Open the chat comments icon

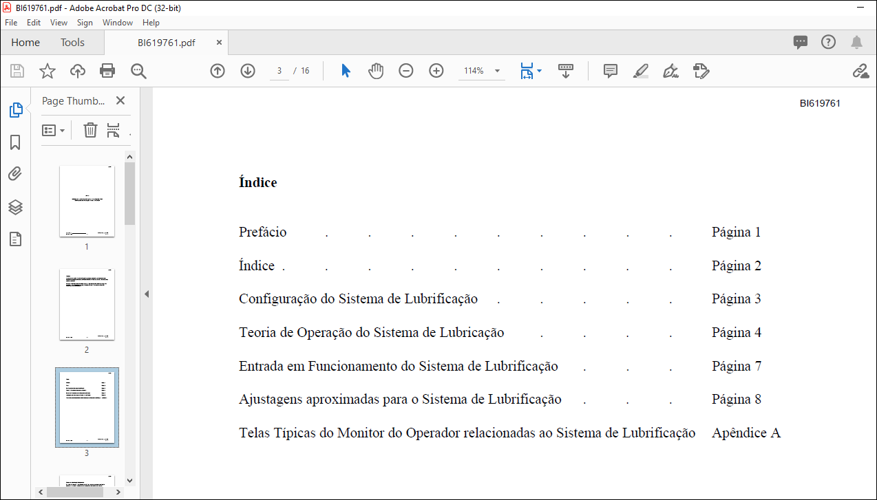801,42
